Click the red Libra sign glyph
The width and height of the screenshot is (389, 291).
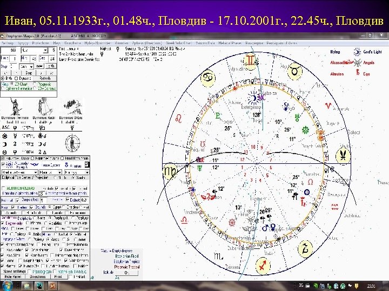click(184, 220)
